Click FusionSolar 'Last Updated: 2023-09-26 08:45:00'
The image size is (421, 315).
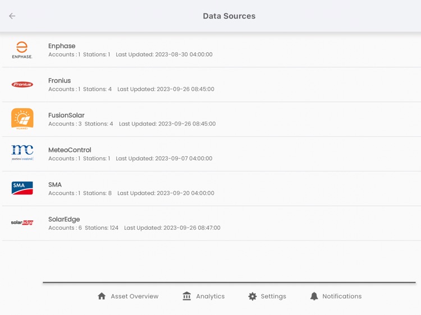167,124
